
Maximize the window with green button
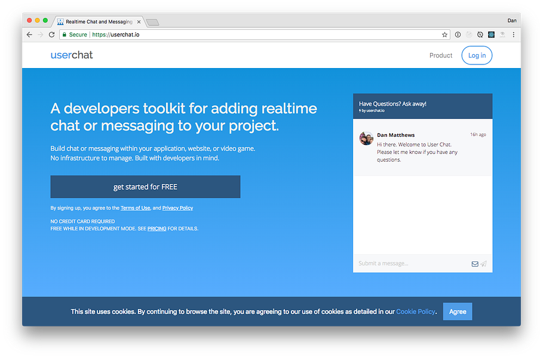(x=45, y=21)
